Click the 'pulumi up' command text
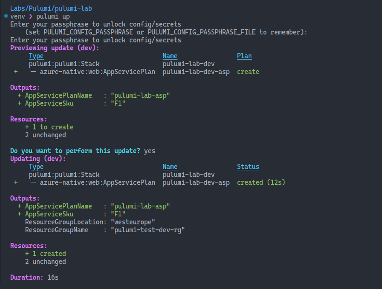This screenshot has width=382, height=289. [x=53, y=17]
